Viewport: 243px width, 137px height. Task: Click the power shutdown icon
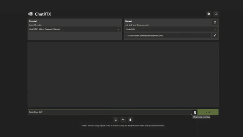point(216,14)
